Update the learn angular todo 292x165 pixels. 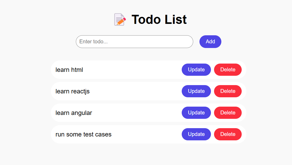click(196, 113)
